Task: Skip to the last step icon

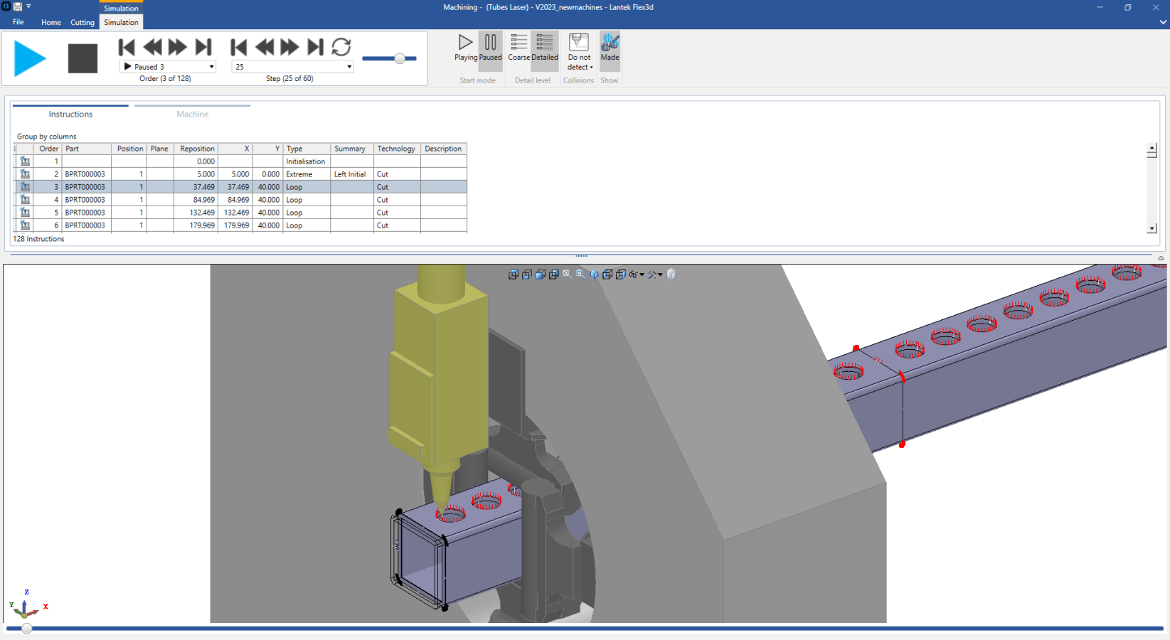Action: point(315,48)
